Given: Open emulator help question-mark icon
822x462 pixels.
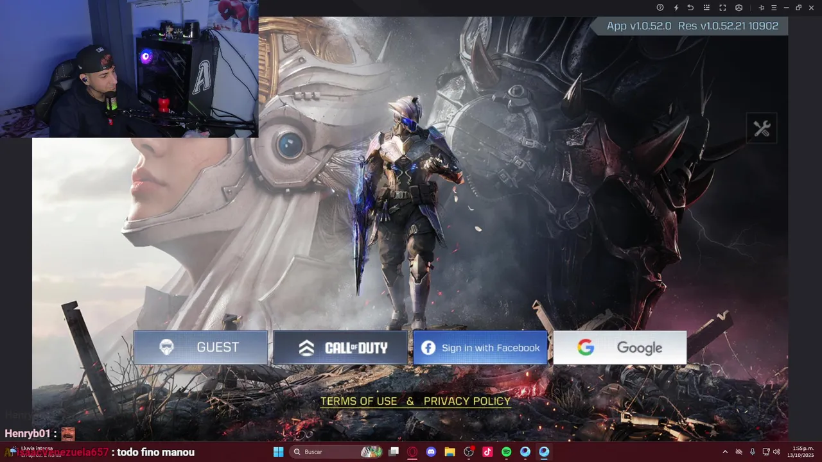Looking at the screenshot, I should pos(660,8).
